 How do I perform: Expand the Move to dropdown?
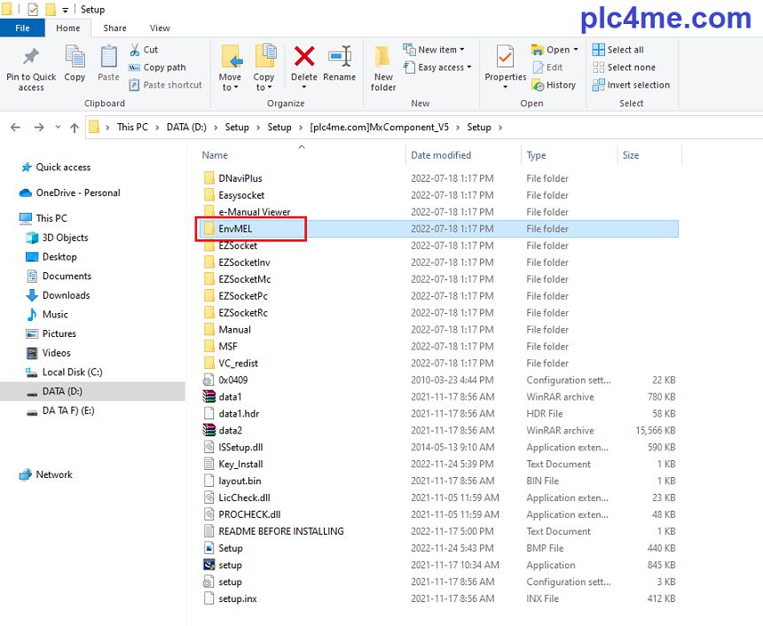click(x=230, y=87)
